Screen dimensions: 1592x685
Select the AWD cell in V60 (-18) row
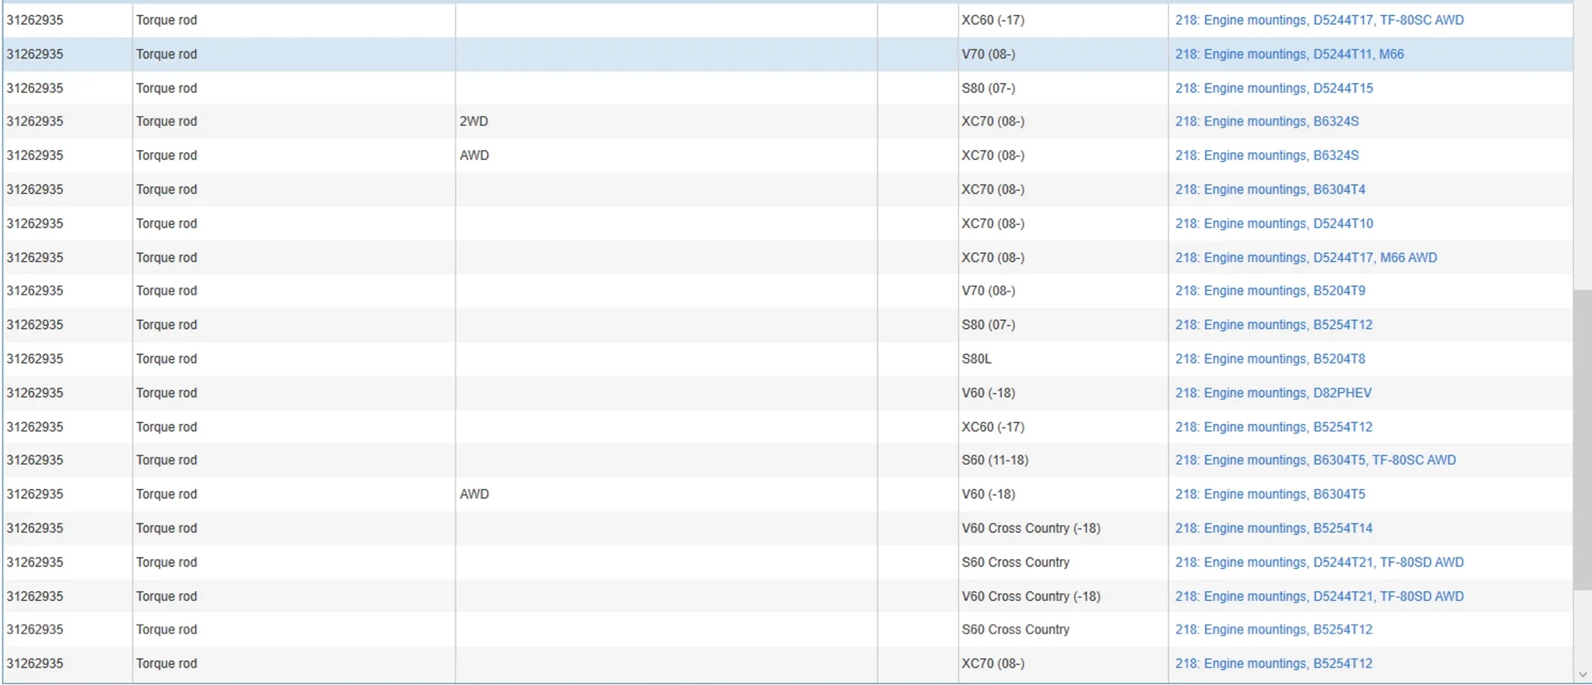pyautogui.click(x=474, y=495)
